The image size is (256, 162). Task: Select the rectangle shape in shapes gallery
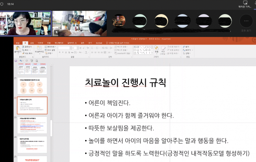click(147, 47)
